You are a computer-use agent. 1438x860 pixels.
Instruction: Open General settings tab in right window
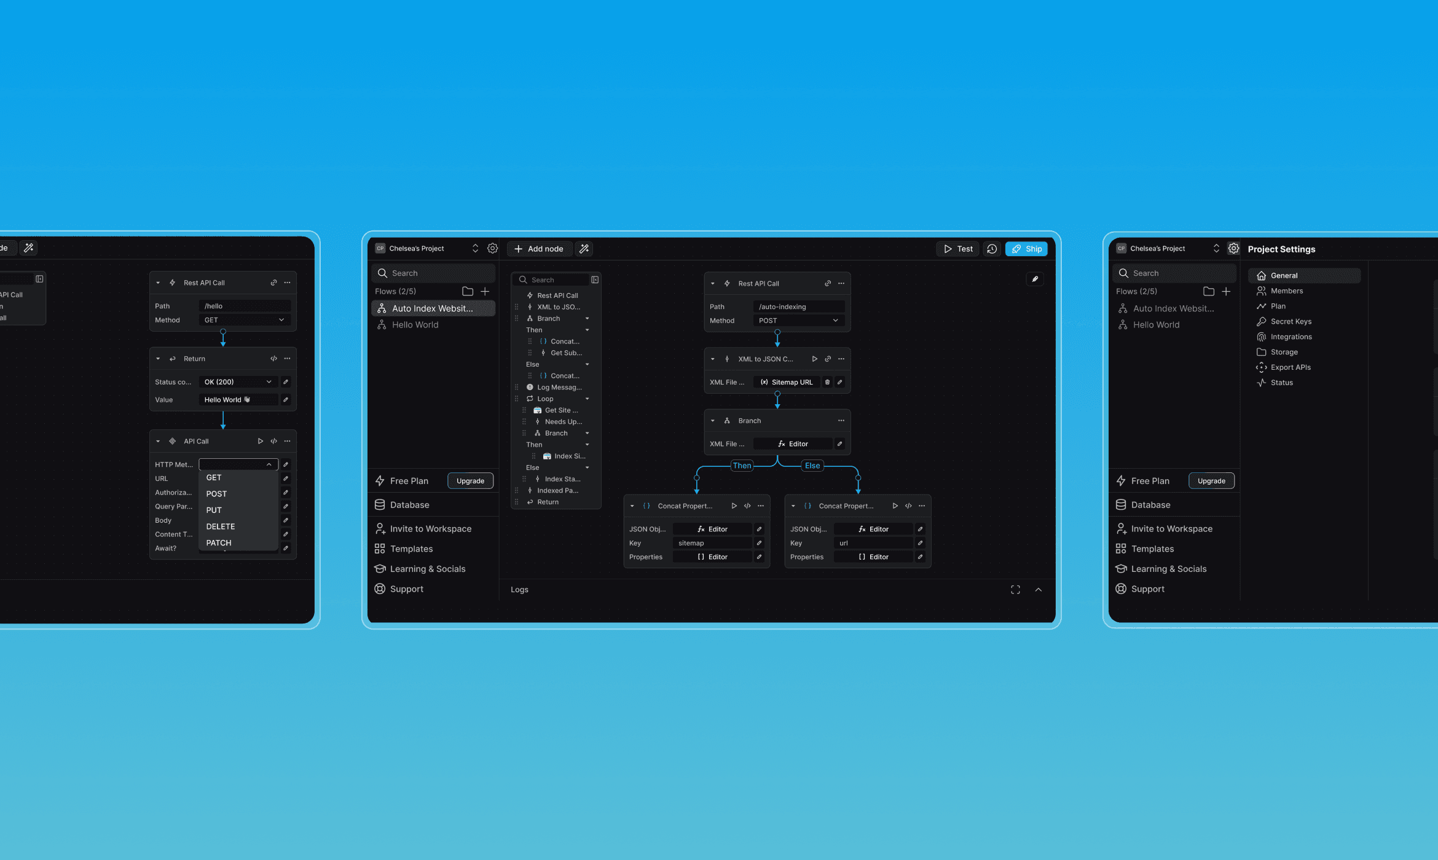point(1304,276)
